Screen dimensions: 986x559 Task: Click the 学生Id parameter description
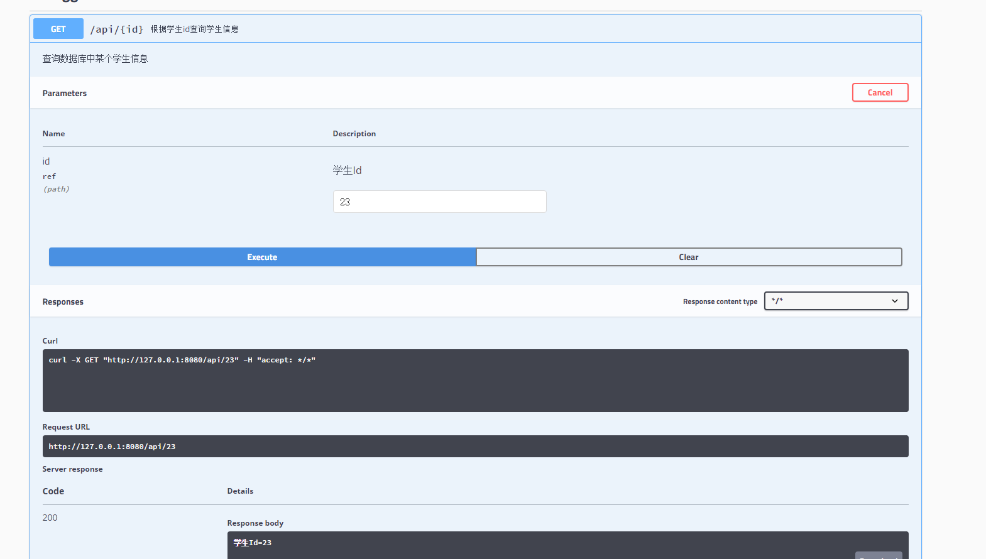347,170
